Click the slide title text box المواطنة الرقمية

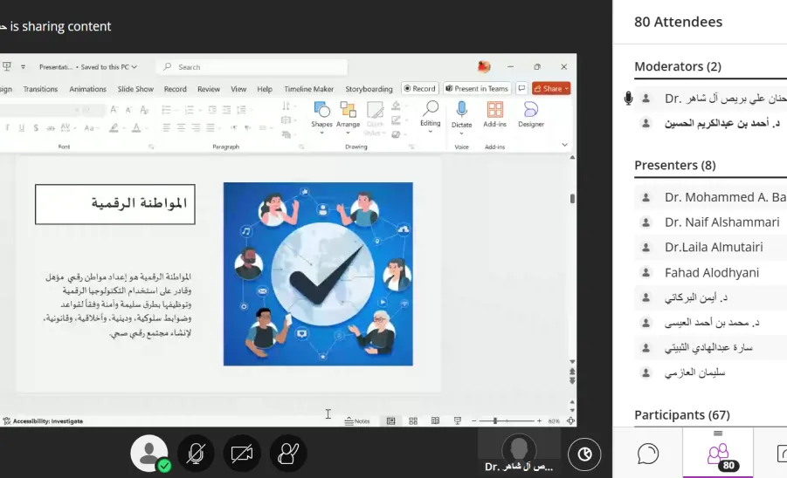tap(115, 204)
